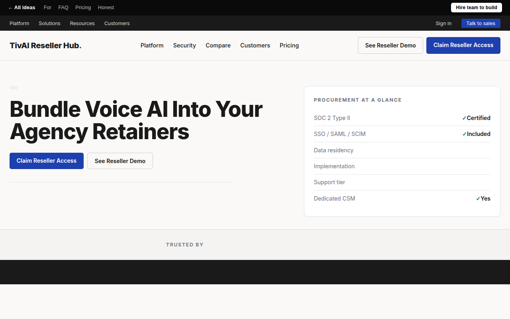Click the Trusted By label

pos(185,245)
